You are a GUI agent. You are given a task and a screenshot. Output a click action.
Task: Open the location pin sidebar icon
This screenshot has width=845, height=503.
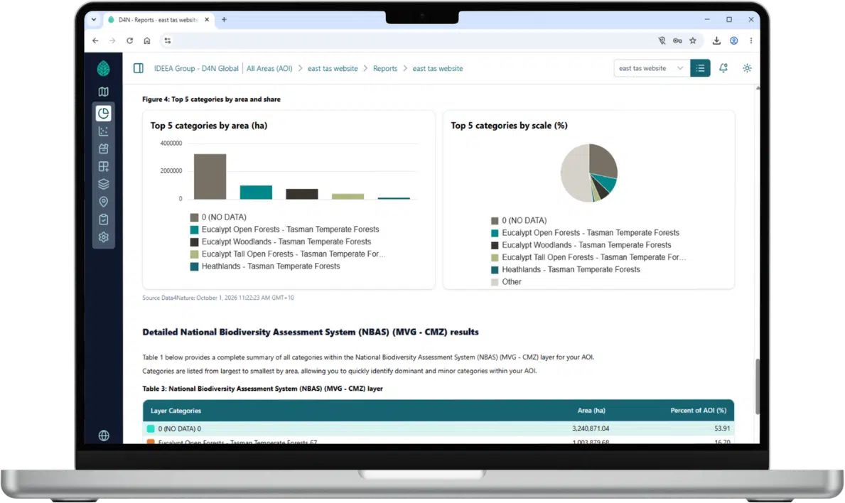104,202
